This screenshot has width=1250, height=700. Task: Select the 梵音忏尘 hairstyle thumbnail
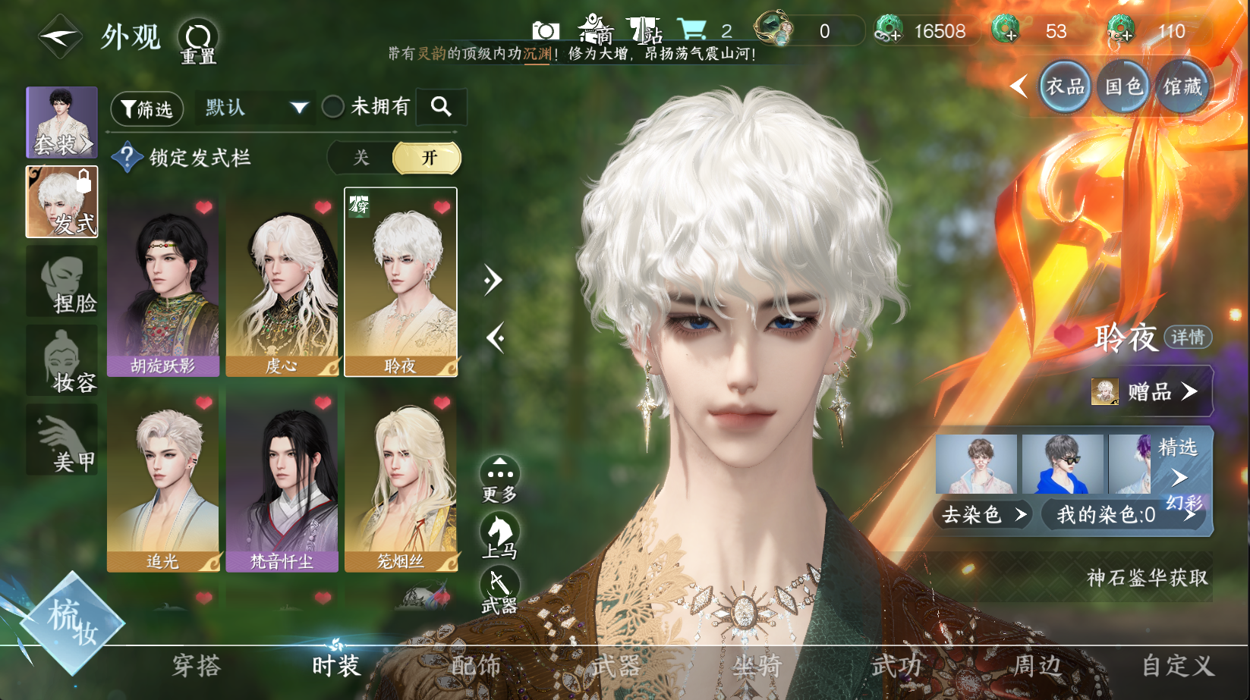tap(282, 479)
